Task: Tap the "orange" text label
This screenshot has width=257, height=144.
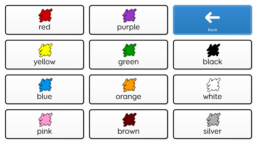Action: point(128,97)
